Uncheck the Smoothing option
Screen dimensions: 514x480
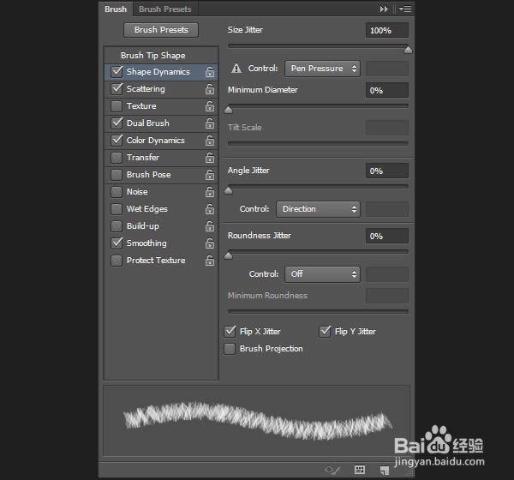[x=117, y=243]
